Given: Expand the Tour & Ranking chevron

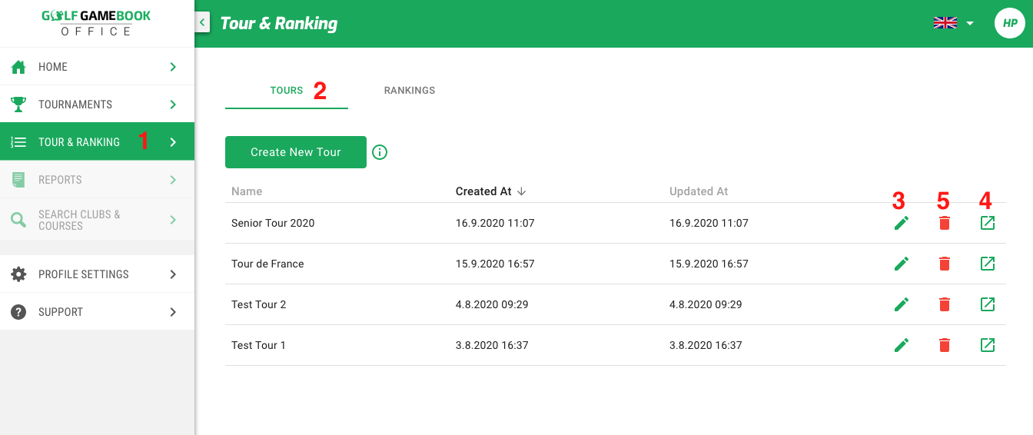Looking at the screenshot, I should click(173, 142).
